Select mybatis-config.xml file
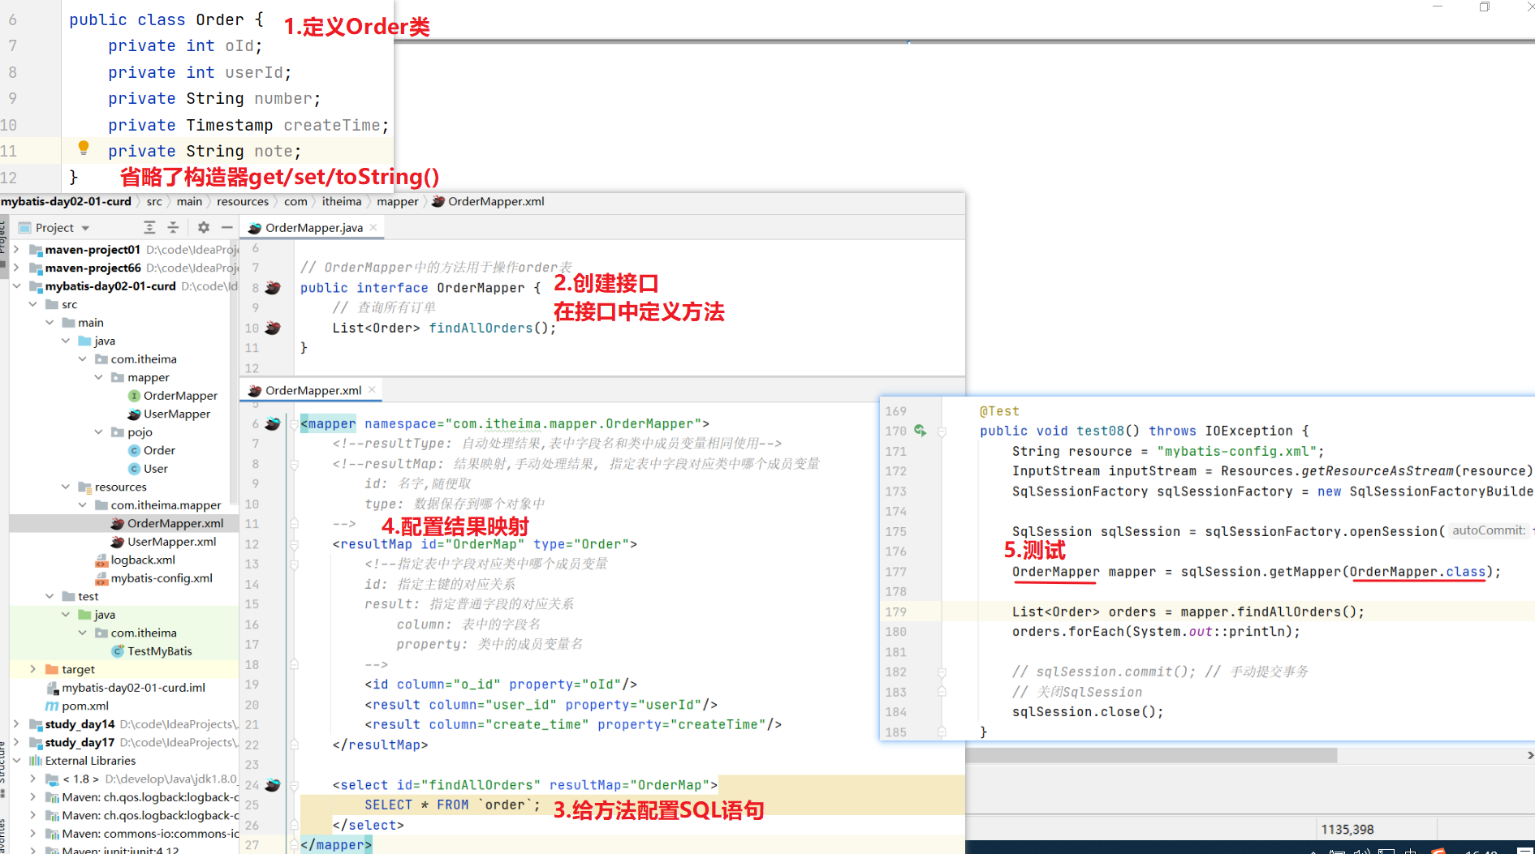Viewport: 1535px width, 854px height. (x=153, y=578)
